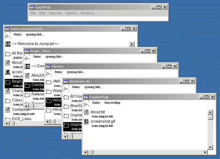Open the VMS folder icon in Clients window
This screenshot has width=220, height=159.
click(x=49, y=82)
